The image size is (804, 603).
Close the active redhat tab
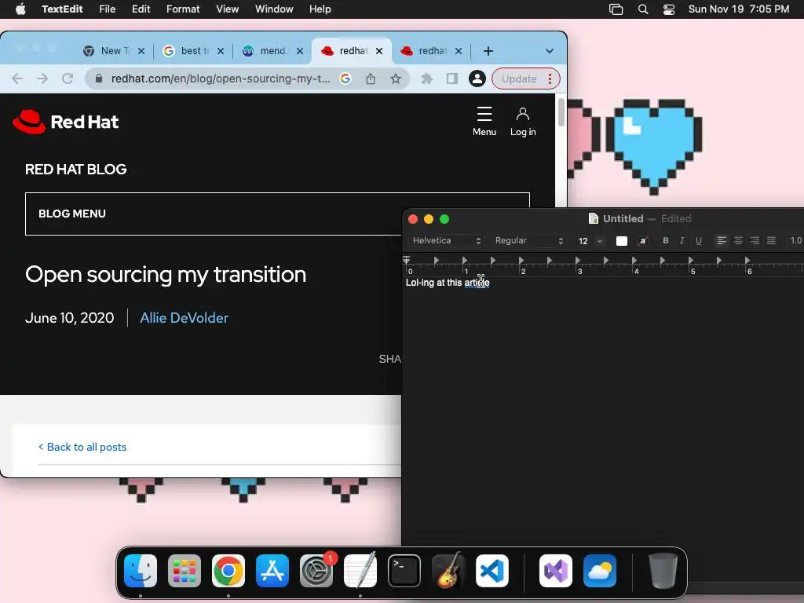[379, 51]
